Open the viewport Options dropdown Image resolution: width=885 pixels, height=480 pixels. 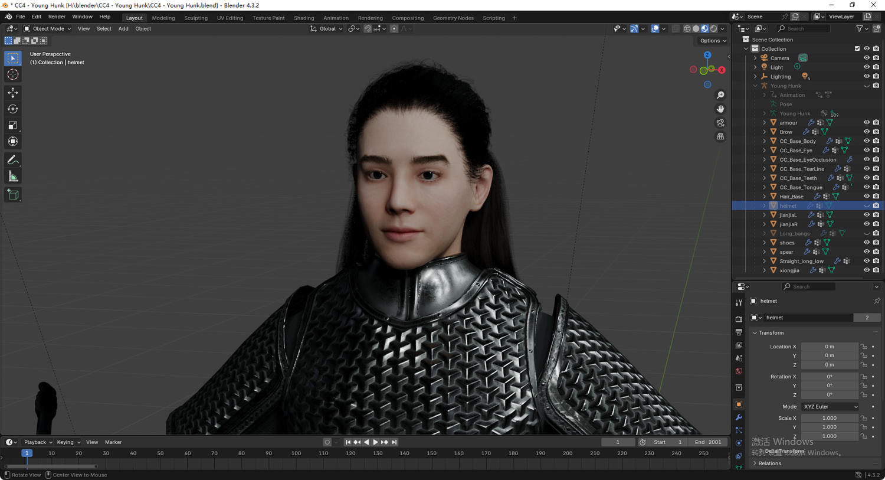(x=713, y=41)
